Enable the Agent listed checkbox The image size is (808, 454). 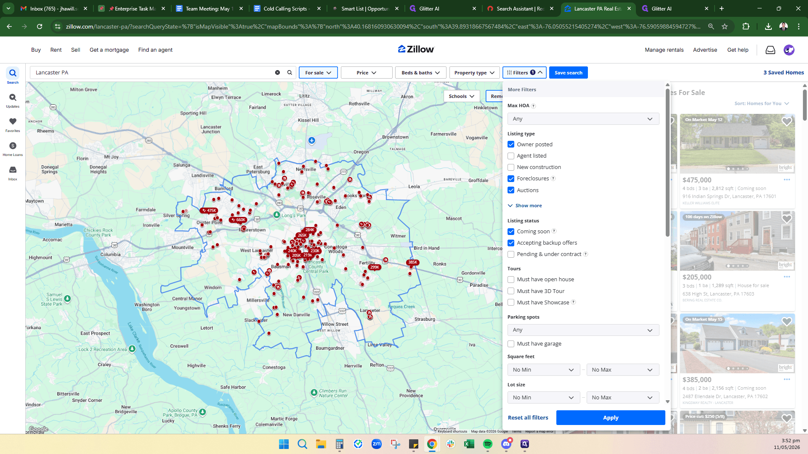coord(511,156)
